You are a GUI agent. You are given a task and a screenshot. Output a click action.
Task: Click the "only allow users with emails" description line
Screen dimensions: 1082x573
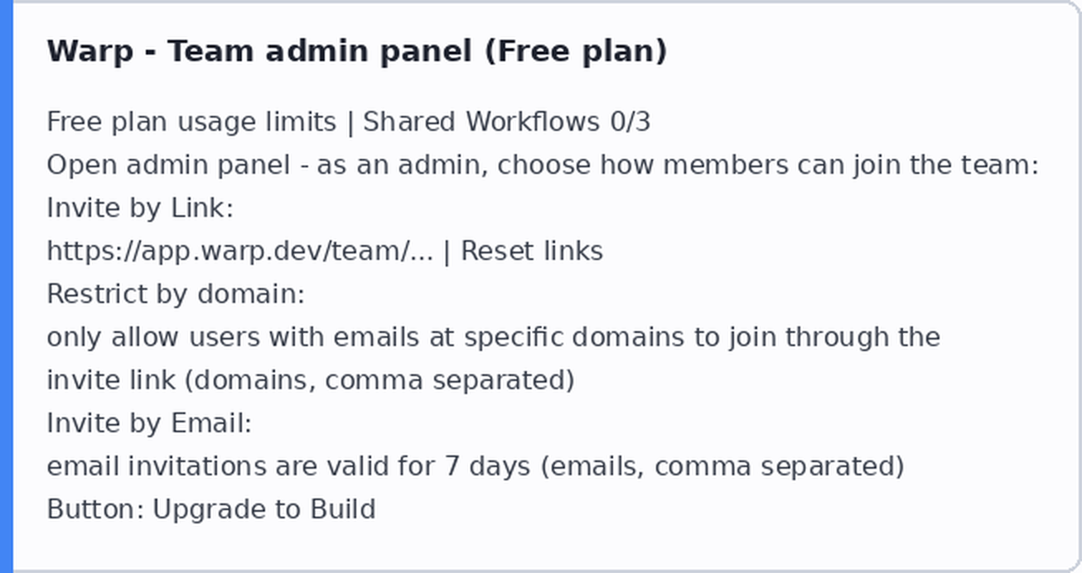[493, 336]
